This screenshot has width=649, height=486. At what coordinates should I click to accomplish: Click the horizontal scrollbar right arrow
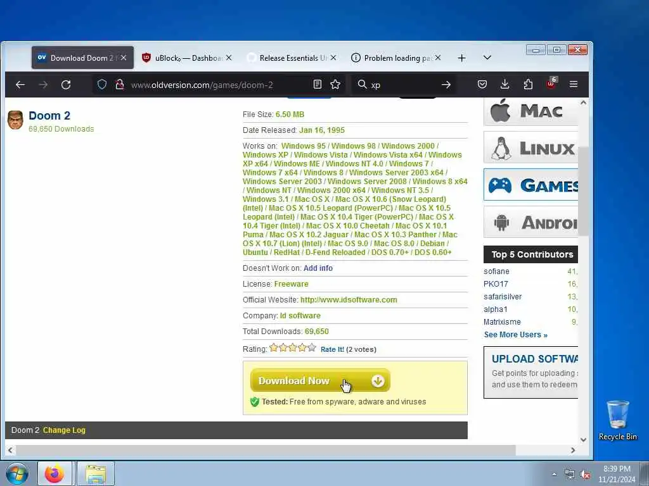pos(573,451)
